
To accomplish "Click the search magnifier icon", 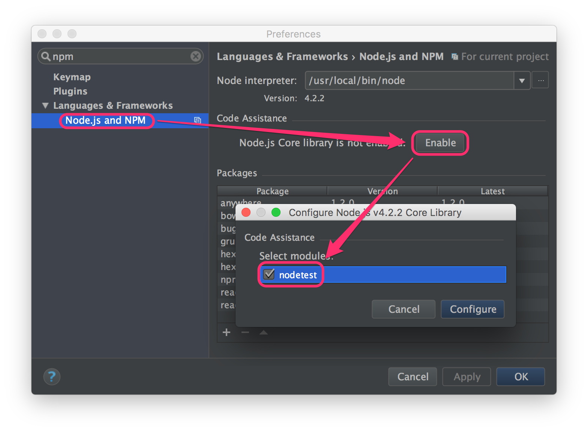I will click(x=46, y=56).
